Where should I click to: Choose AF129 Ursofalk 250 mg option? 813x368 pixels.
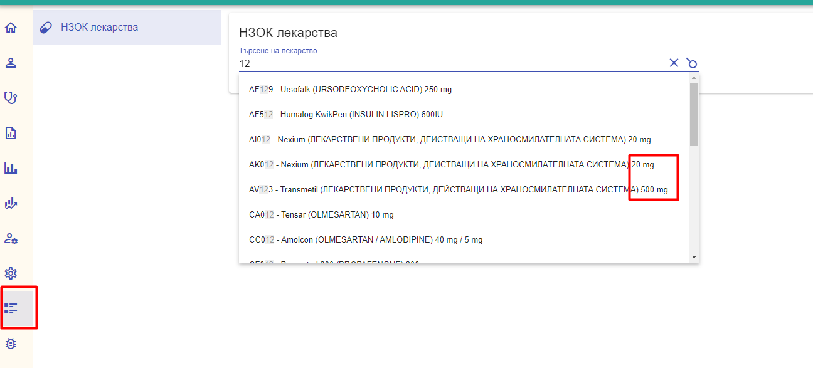click(x=464, y=89)
